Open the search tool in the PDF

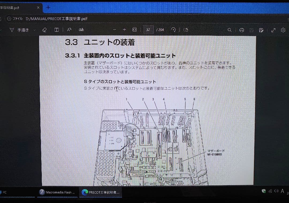[229, 30]
